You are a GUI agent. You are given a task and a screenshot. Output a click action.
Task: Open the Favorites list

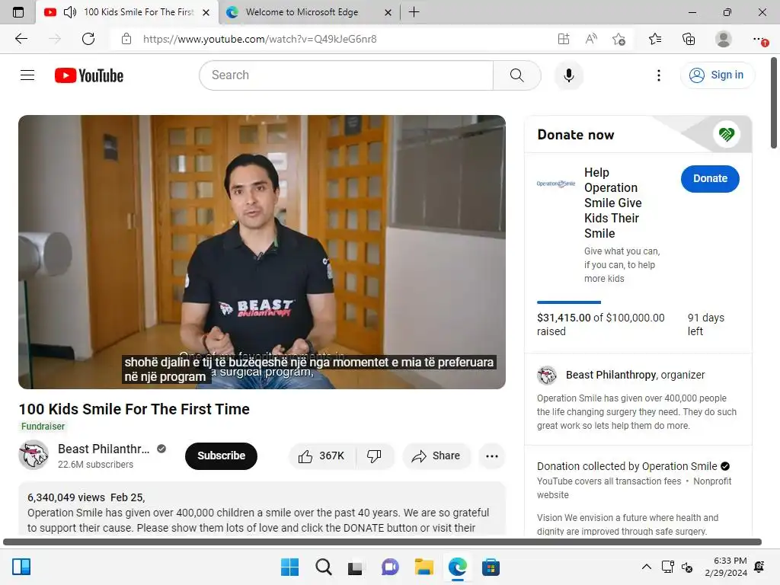point(654,39)
